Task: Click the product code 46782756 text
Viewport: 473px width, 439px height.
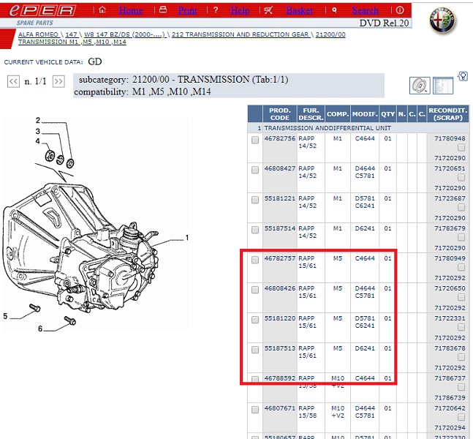Action: pyautogui.click(x=280, y=138)
